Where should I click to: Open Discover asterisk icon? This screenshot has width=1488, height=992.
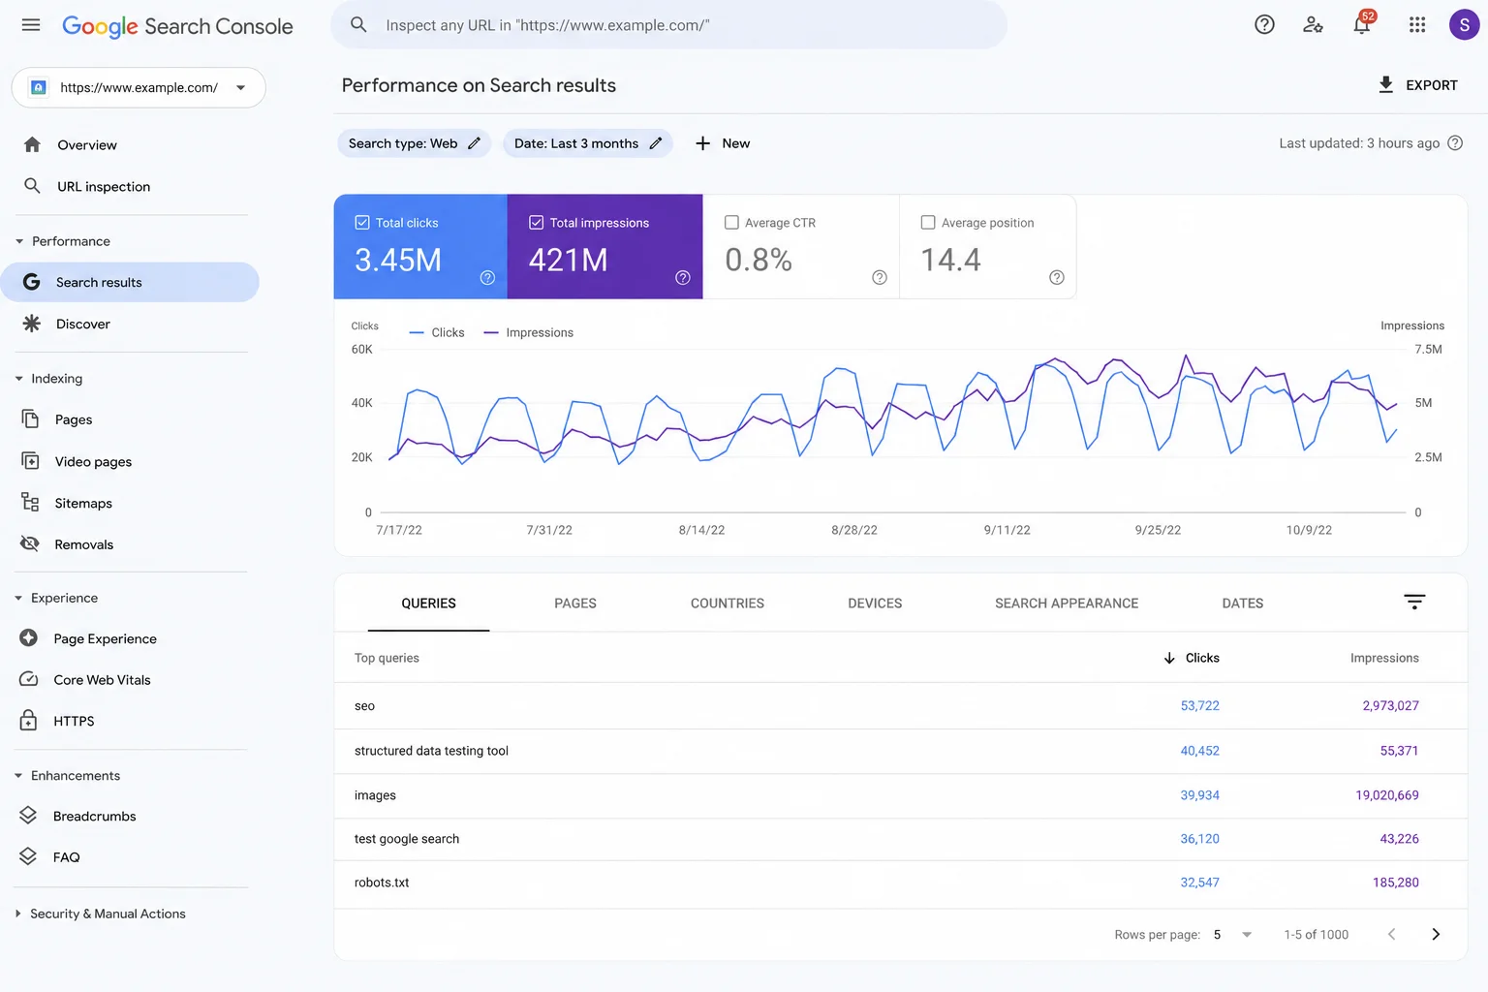point(32,324)
